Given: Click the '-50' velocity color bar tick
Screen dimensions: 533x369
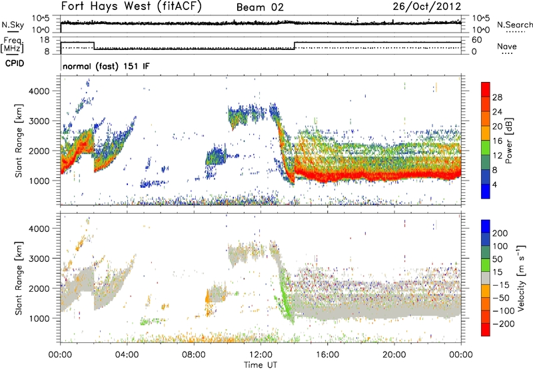Looking at the screenshot, I should [x=501, y=298].
